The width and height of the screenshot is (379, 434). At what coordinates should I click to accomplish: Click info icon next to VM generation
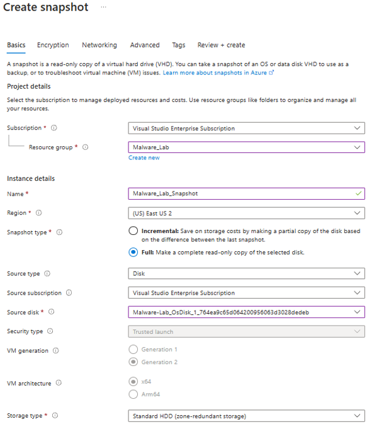56,351
